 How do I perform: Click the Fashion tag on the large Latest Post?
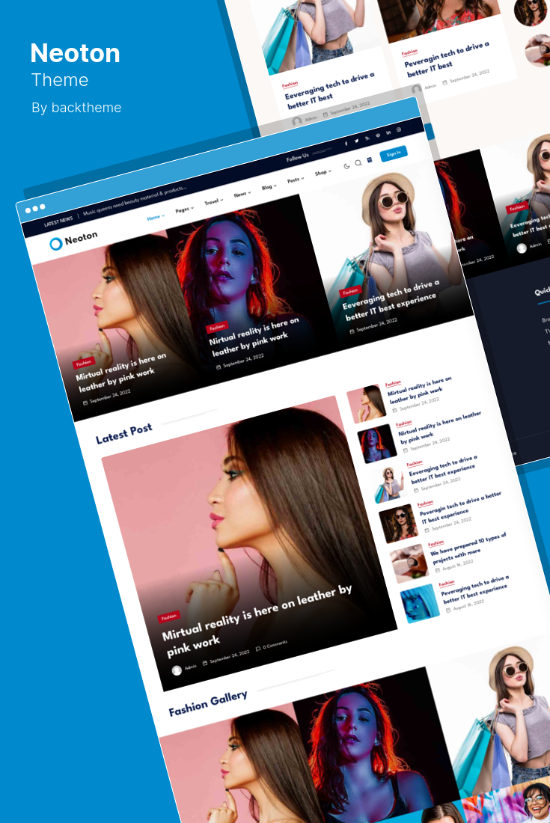tap(168, 617)
